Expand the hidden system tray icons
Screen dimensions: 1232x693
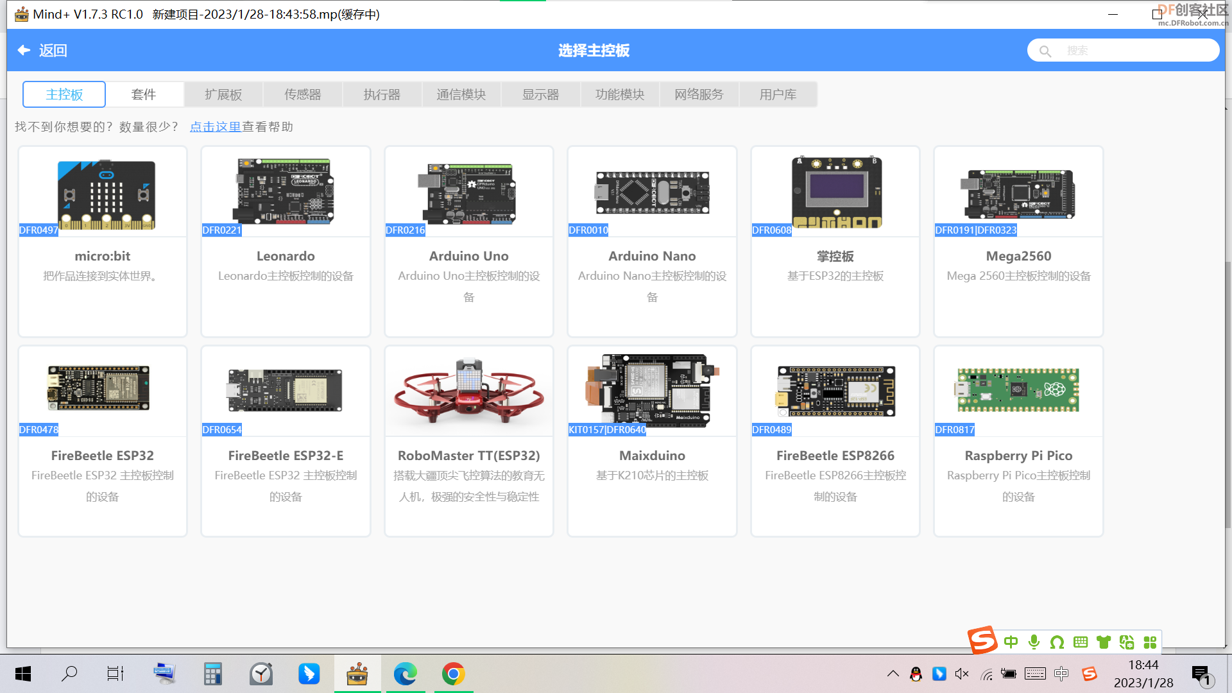(893, 674)
